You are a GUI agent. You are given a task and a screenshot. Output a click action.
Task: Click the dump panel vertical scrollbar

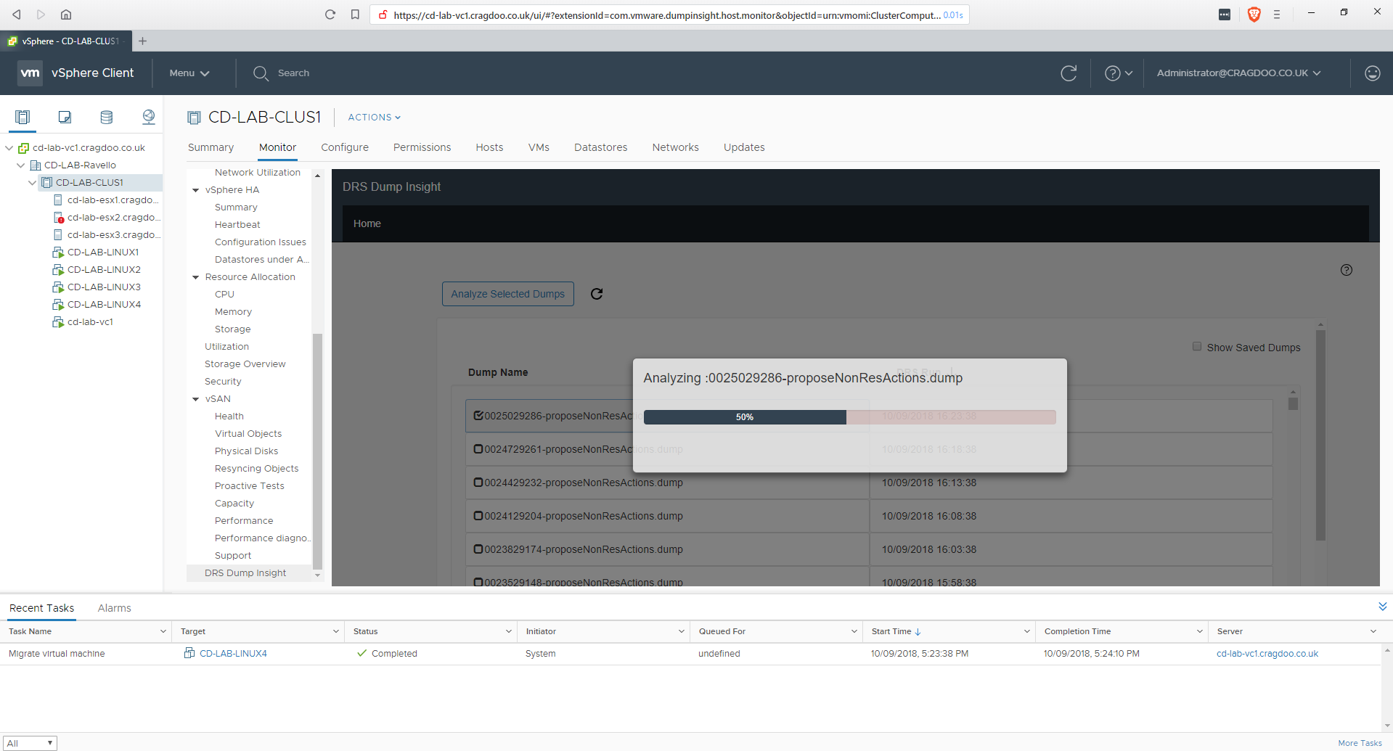click(1320, 435)
